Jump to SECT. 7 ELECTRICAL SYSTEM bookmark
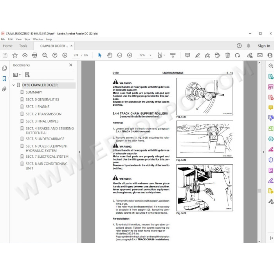Image resolution: width=274 pixels, height=274 pixels. [x=47, y=157]
